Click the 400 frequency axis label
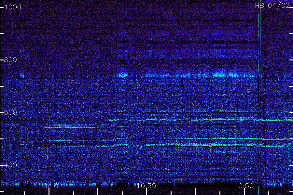The image size is (293, 195). coord(10,165)
